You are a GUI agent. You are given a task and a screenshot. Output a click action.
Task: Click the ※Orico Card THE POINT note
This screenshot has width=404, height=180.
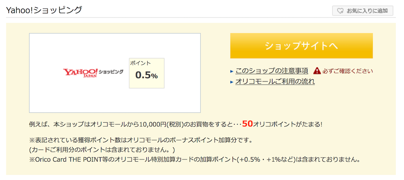coord(194,159)
